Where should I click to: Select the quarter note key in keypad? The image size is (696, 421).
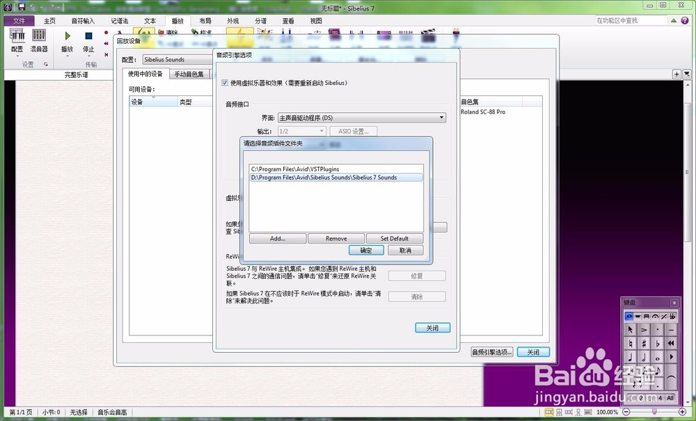[x=631, y=357]
